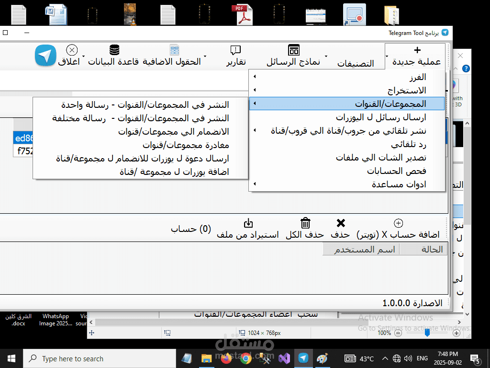Click the Windows Start button
490x368 pixels.
point(11,358)
